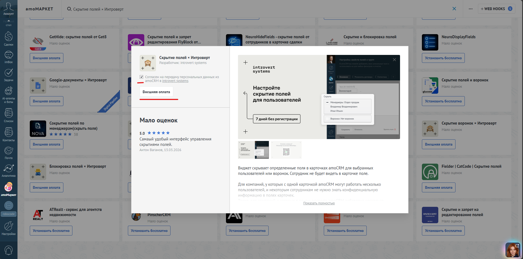The image size is (523, 259).
Task: Open the Сделки section in sidebar
Action: [x=8, y=39]
